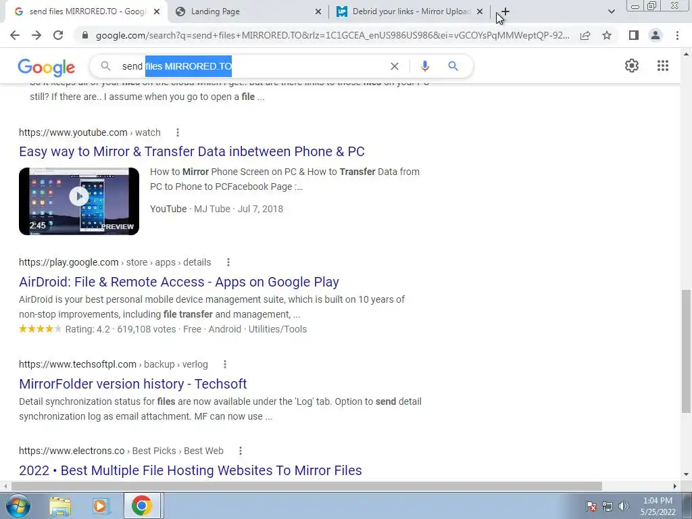Click the Chrome taskbar button
The width and height of the screenshot is (692, 519).
141,505
